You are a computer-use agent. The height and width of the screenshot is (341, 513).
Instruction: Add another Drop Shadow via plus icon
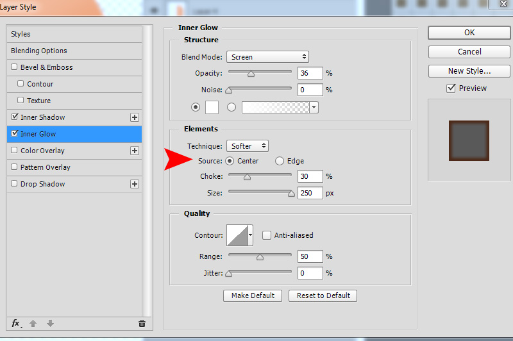135,184
